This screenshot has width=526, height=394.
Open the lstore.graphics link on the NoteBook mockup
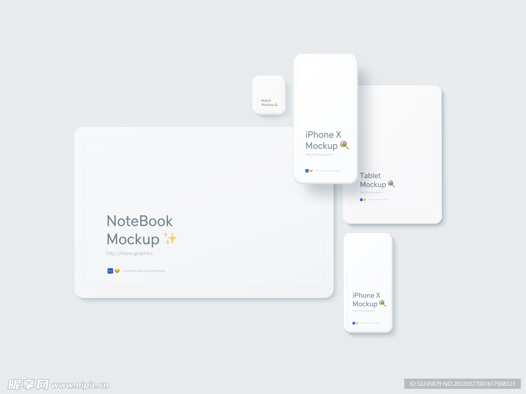pos(129,253)
